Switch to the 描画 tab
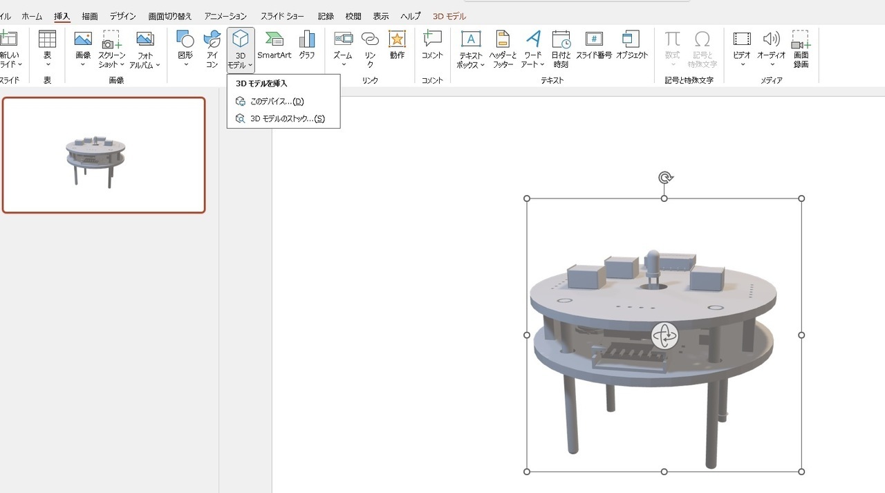Image resolution: width=885 pixels, height=493 pixels. (x=90, y=16)
